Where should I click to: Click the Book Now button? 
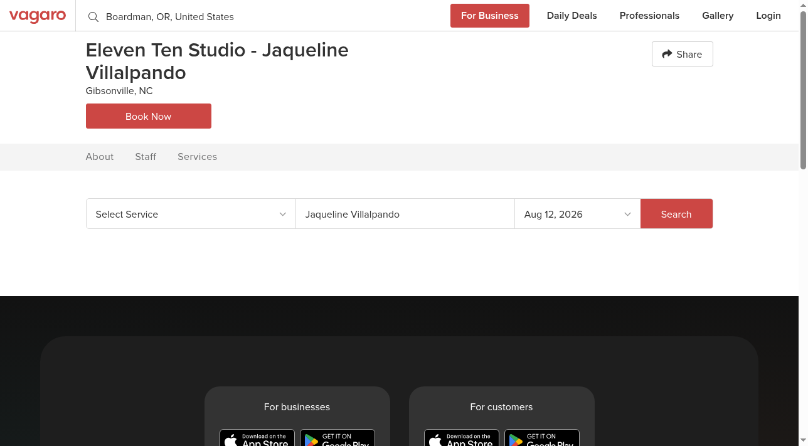point(149,116)
